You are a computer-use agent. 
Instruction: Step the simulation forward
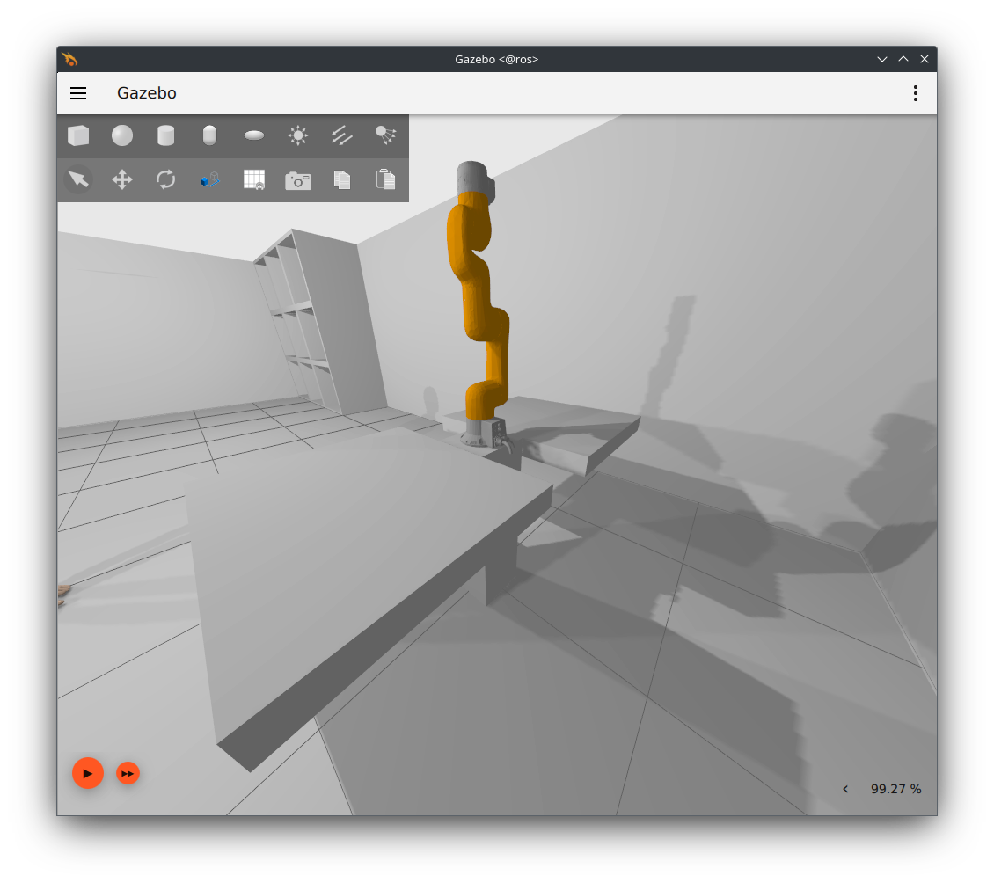128,773
